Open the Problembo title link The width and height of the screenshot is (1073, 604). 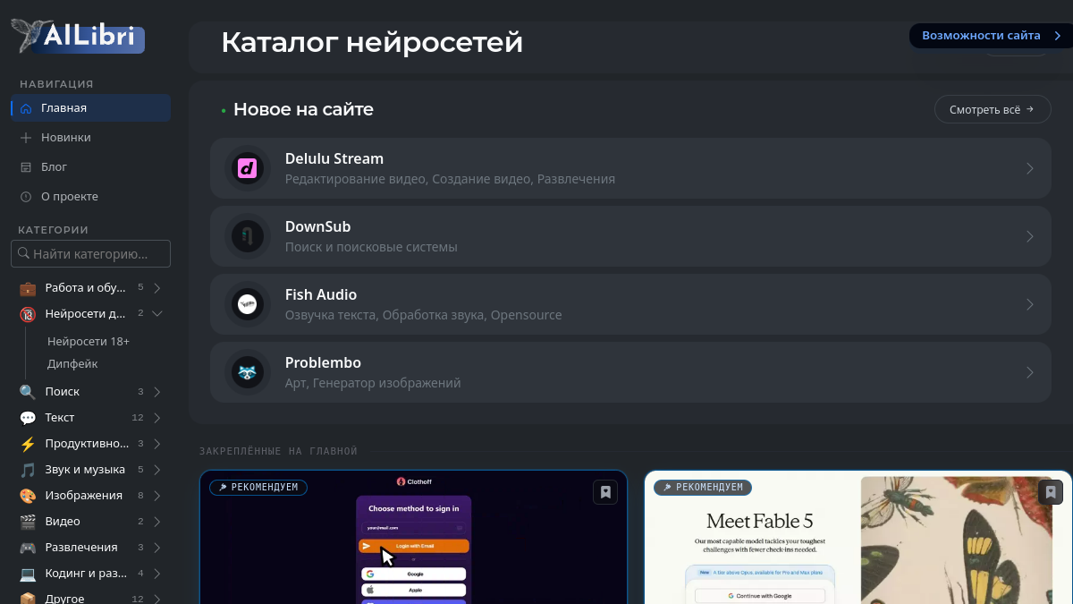pyautogui.click(x=323, y=362)
